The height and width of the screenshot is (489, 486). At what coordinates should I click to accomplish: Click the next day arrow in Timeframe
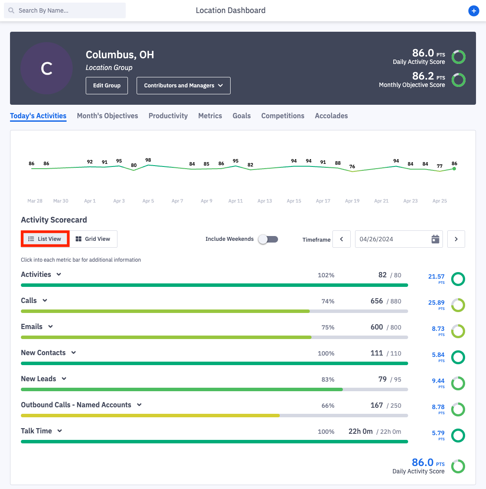pos(456,239)
